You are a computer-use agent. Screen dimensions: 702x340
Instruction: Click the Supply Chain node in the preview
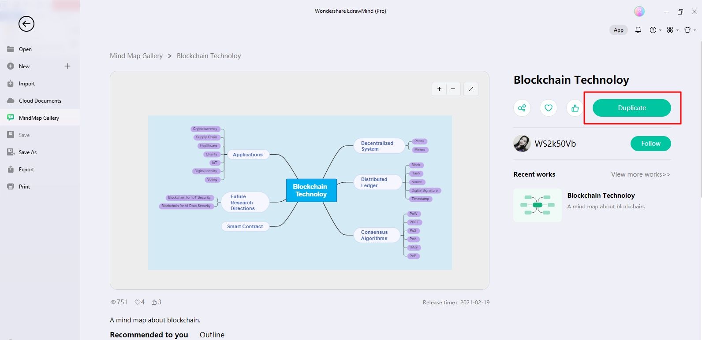[206, 137]
